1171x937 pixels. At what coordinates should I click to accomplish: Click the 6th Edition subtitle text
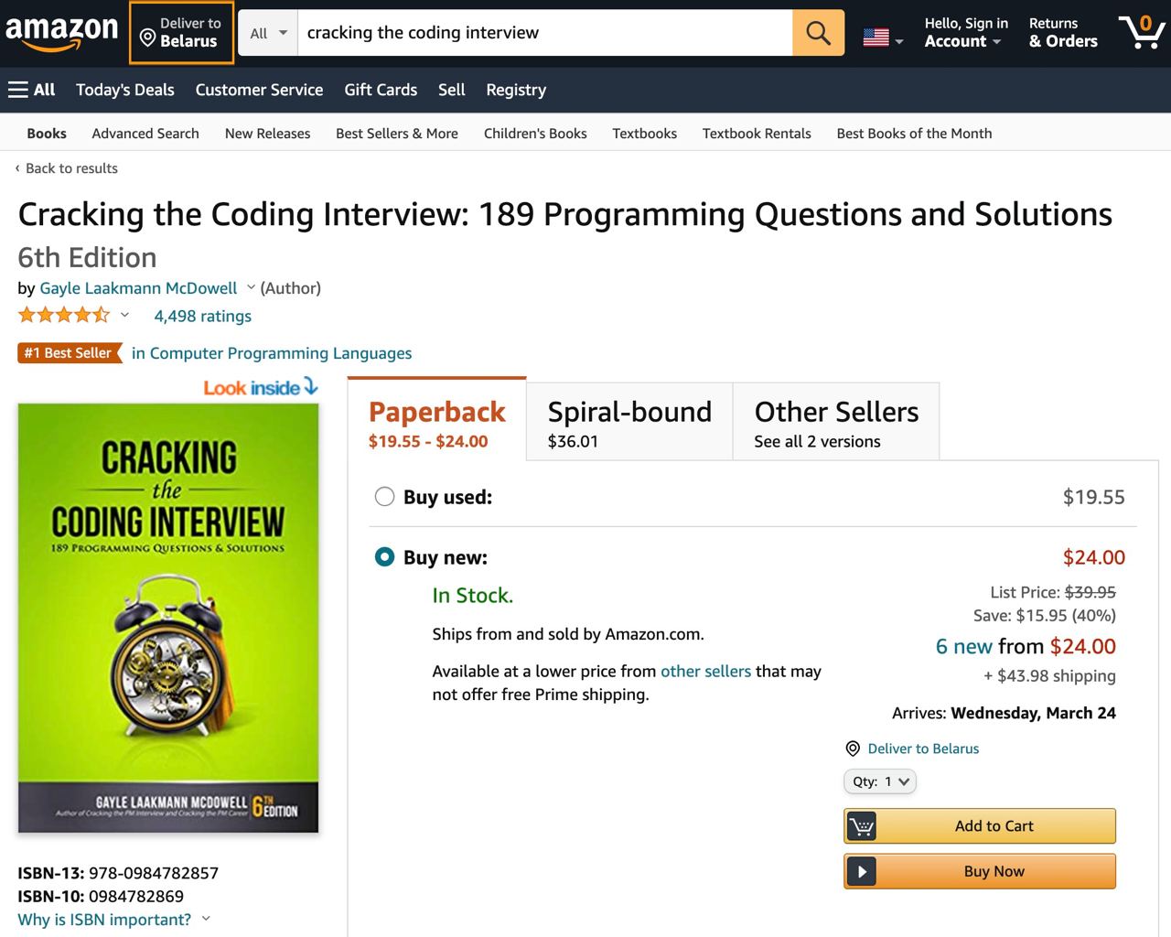point(87,257)
